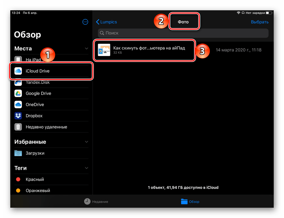Select Yandex.Disk in the sidebar
284x218 pixels.
click(38, 82)
